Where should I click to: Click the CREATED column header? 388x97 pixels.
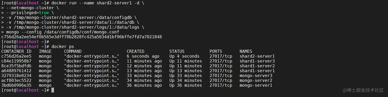point(135,51)
